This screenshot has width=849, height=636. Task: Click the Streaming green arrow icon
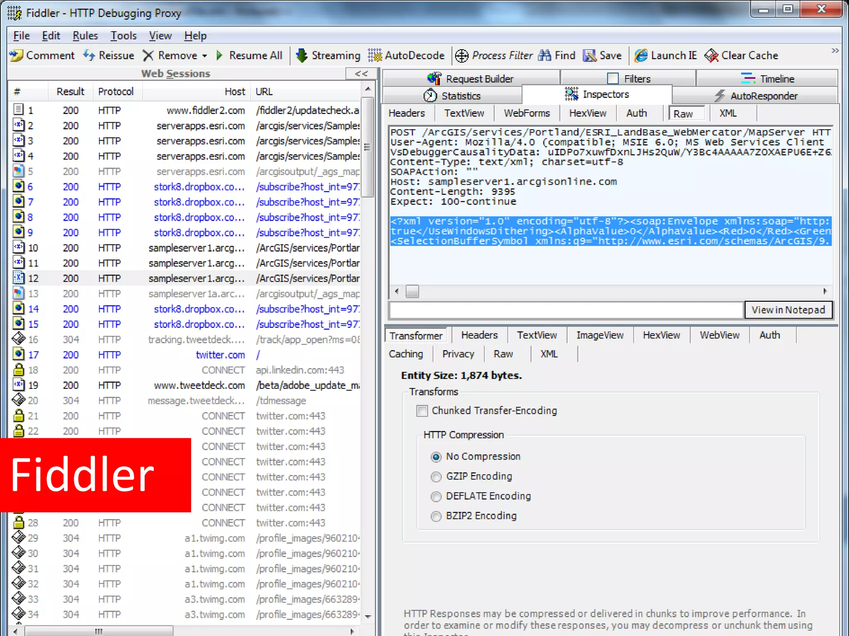302,55
